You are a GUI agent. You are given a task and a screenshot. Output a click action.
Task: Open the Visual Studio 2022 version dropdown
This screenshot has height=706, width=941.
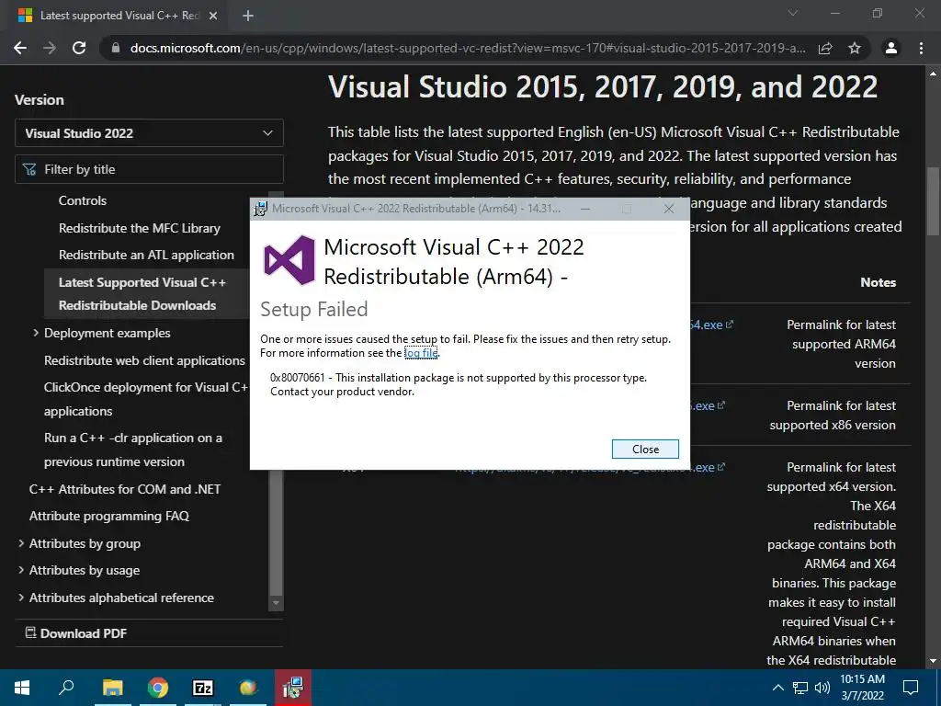click(x=149, y=132)
